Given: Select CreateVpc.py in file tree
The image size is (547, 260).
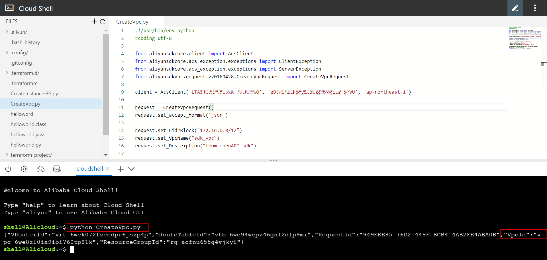Looking at the screenshot, I should [x=51, y=104].
